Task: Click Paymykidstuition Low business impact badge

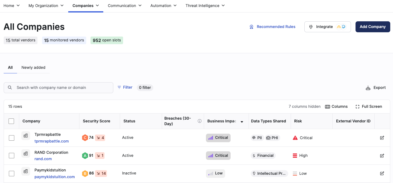Action: point(215,173)
